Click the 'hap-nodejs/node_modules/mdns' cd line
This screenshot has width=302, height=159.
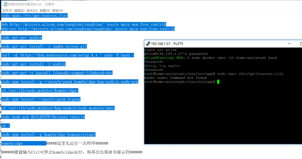[x=58, y=108]
